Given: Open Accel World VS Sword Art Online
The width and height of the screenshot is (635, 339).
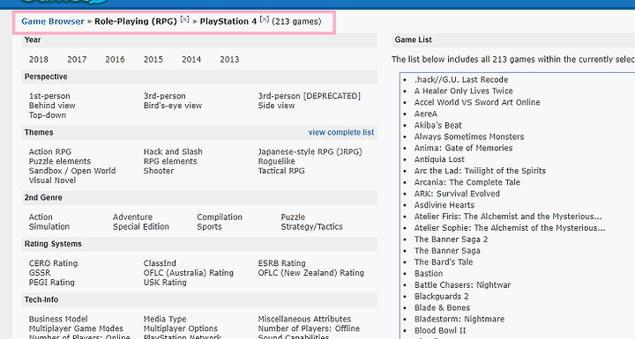Looking at the screenshot, I should point(477,102).
